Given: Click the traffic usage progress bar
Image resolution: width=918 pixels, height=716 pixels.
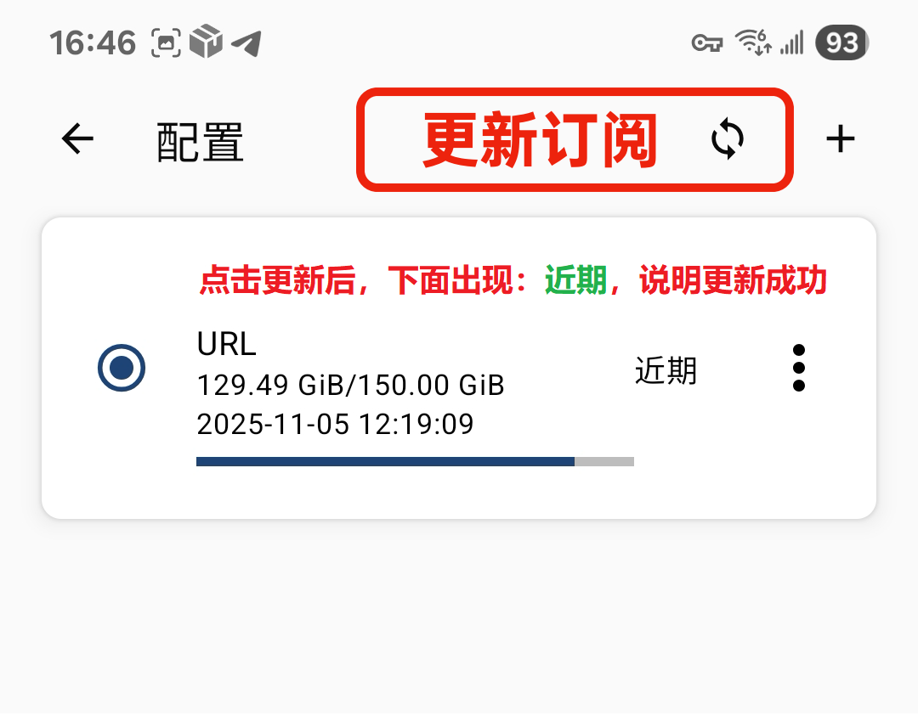Looking at the screenshot, I should coord(415,461).
